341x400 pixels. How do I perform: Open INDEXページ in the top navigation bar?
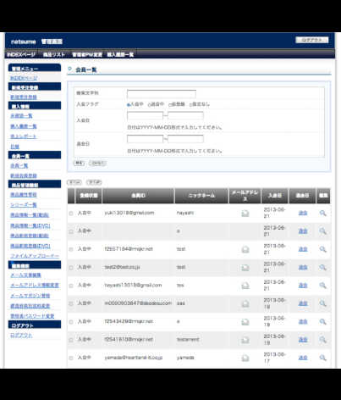tap(21, 54)
